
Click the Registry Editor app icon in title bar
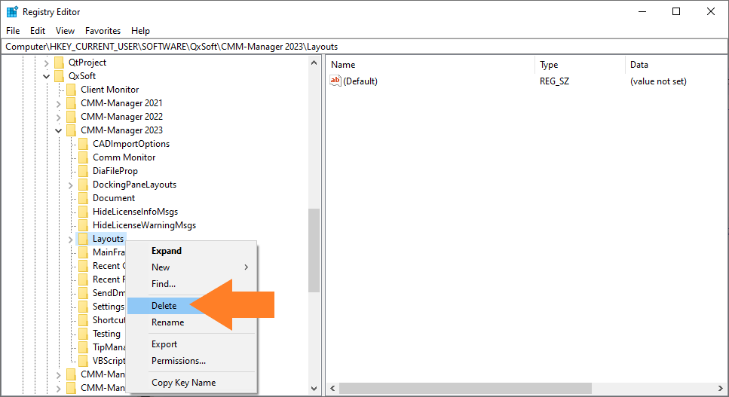click(12, 12)
